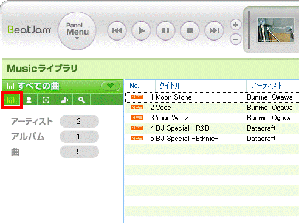The width and height of the screenshot is (299, 223).
Task: Click Datacraft artist in BJ Special -Ethnic- row
Action: click(x=261, y=139)
